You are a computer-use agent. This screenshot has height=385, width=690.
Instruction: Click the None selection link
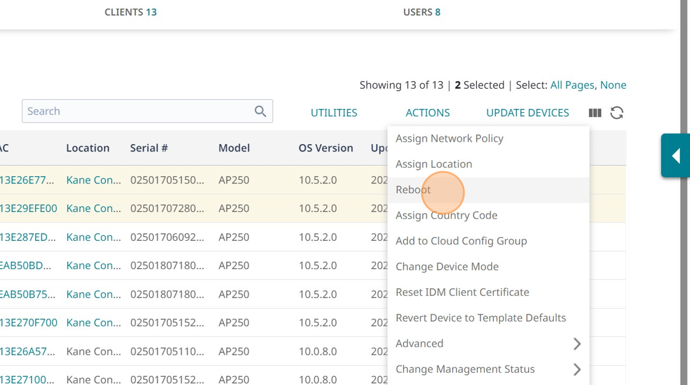coord(613,86)
